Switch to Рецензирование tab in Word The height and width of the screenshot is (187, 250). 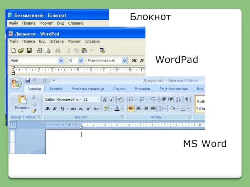click(x=174, y=89)
